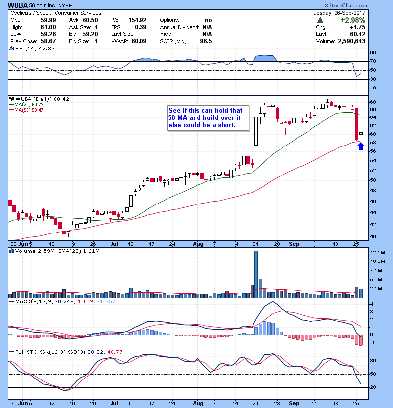Click the Options value no

[208, 20]
